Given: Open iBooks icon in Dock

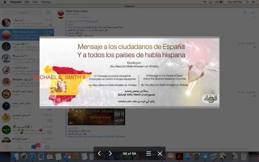Looking at the screenshot, I should tap(171, 156).
